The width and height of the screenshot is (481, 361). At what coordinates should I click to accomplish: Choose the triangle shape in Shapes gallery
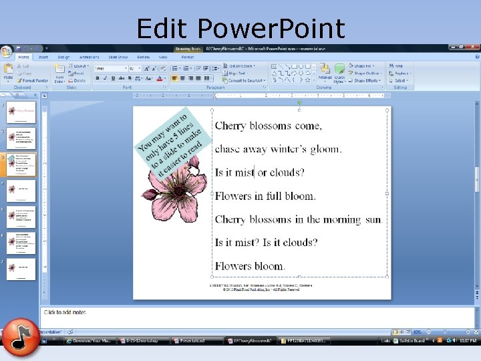pyautogui.click(x=275, y=74)
